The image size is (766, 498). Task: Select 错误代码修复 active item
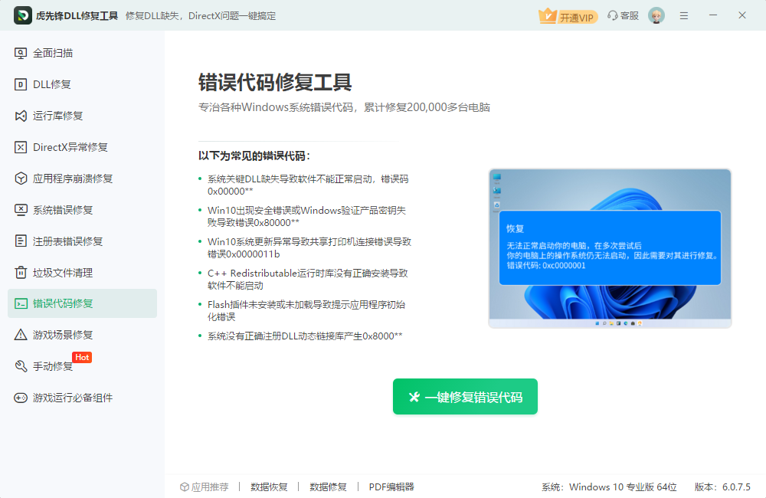82,303
